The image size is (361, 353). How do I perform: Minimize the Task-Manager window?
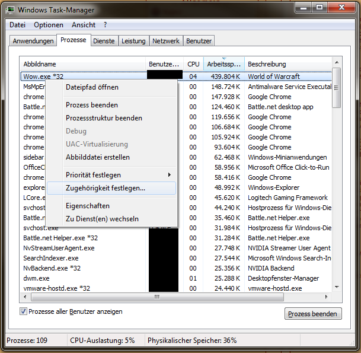click(304, 8)
